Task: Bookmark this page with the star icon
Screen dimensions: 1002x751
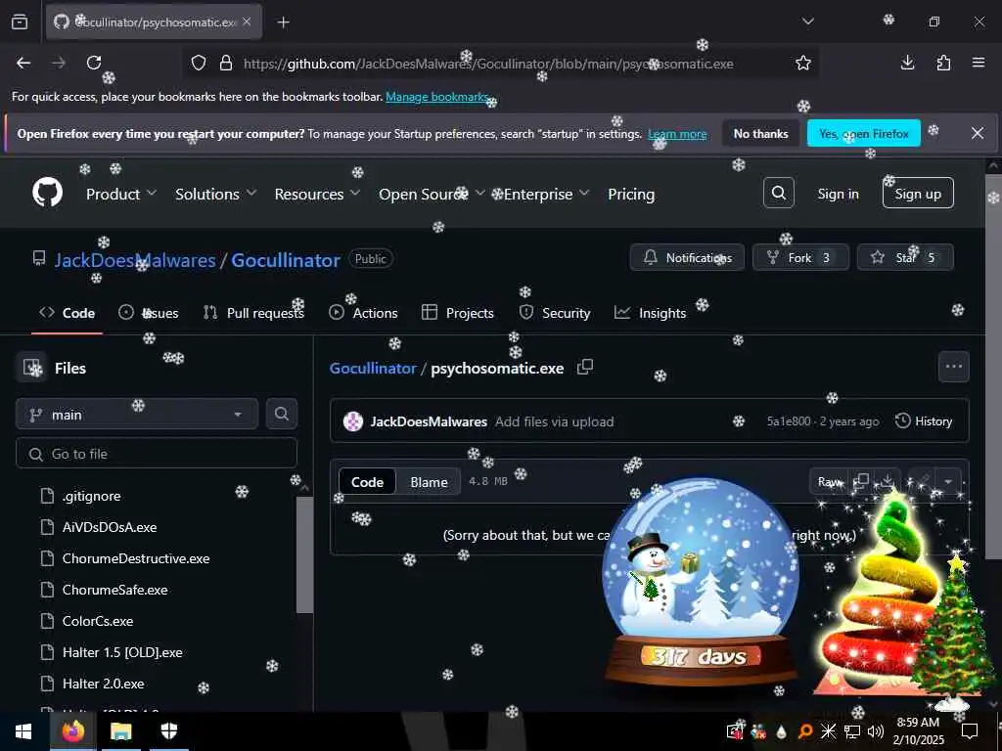Action: (803, 63)
